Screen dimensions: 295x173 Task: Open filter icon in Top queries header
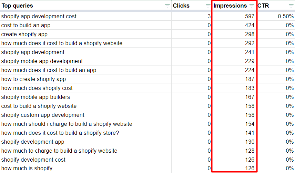tap(167, 6)
